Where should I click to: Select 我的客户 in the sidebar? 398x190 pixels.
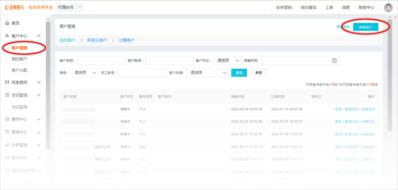(x=19, y=59)
